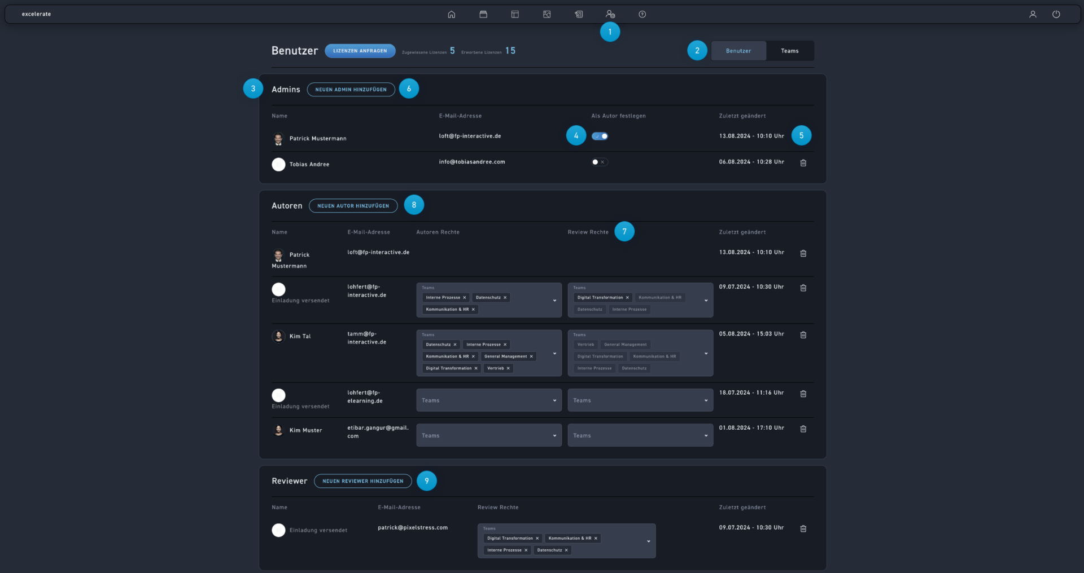Delete admin Tobias Andree via trash icon
This screenshot has width=1084, height=573.
803,163
